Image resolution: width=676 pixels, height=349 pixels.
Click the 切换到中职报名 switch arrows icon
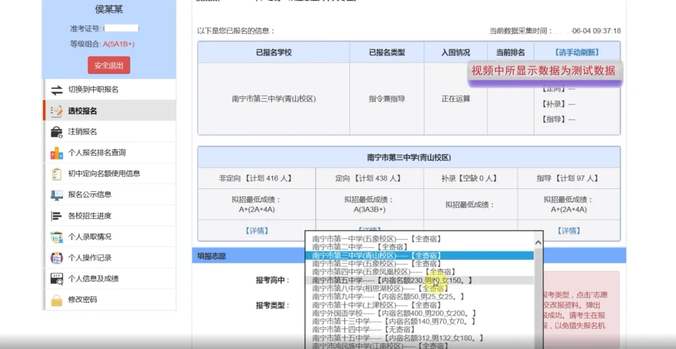coord(56,90)
